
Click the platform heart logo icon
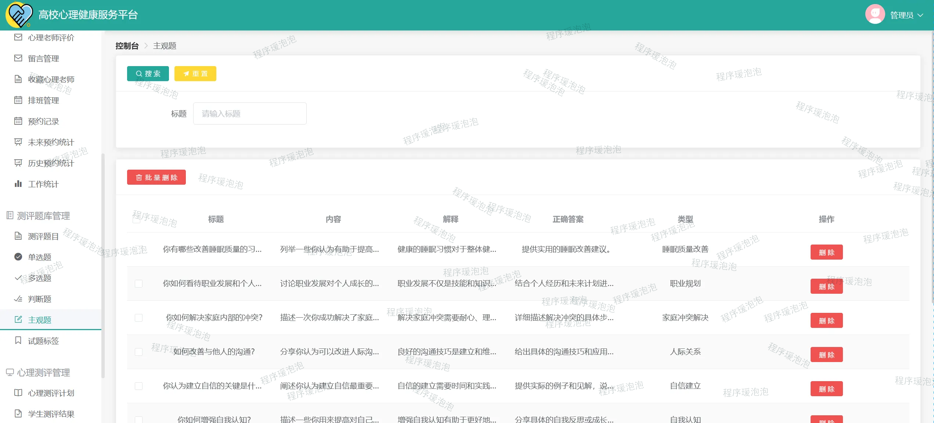[x=19, y=15]
